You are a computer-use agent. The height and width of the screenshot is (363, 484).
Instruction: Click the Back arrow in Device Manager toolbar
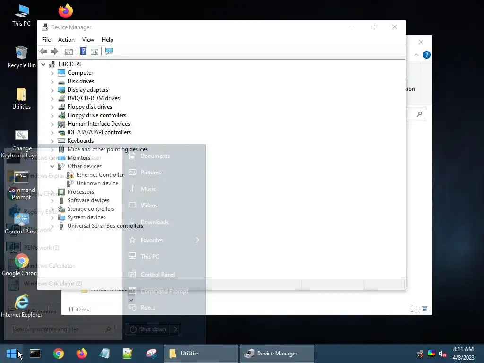click(43, 51)
